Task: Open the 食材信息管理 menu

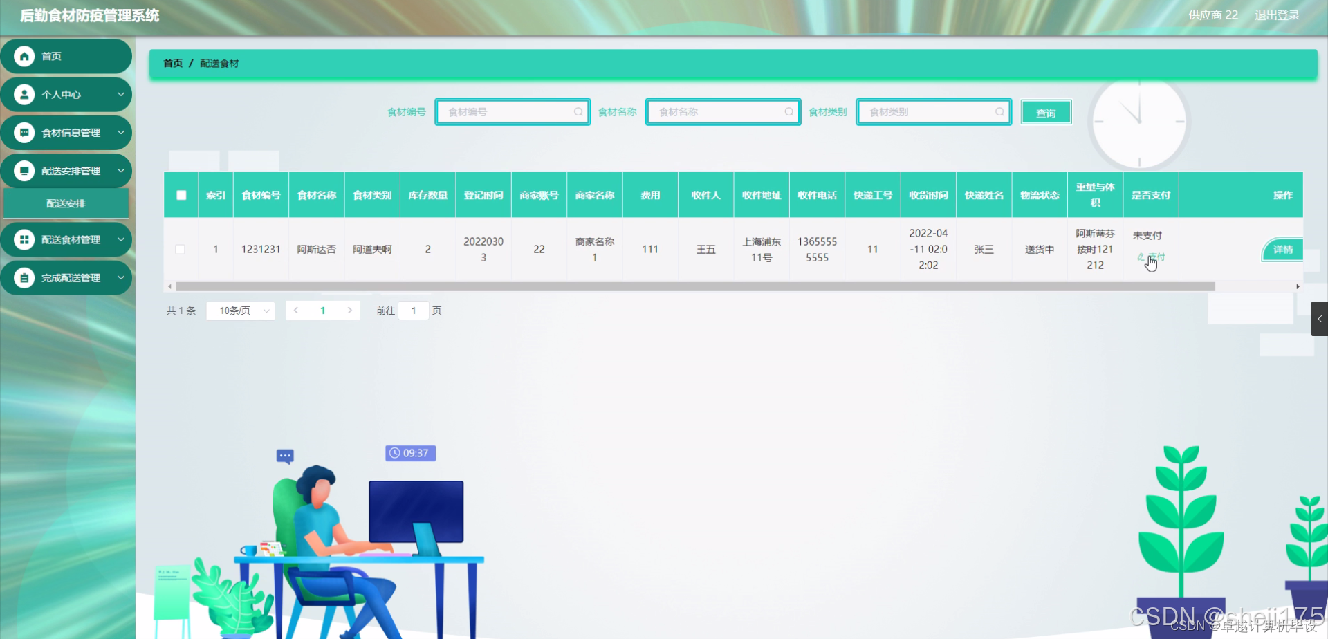Action: 66,133
